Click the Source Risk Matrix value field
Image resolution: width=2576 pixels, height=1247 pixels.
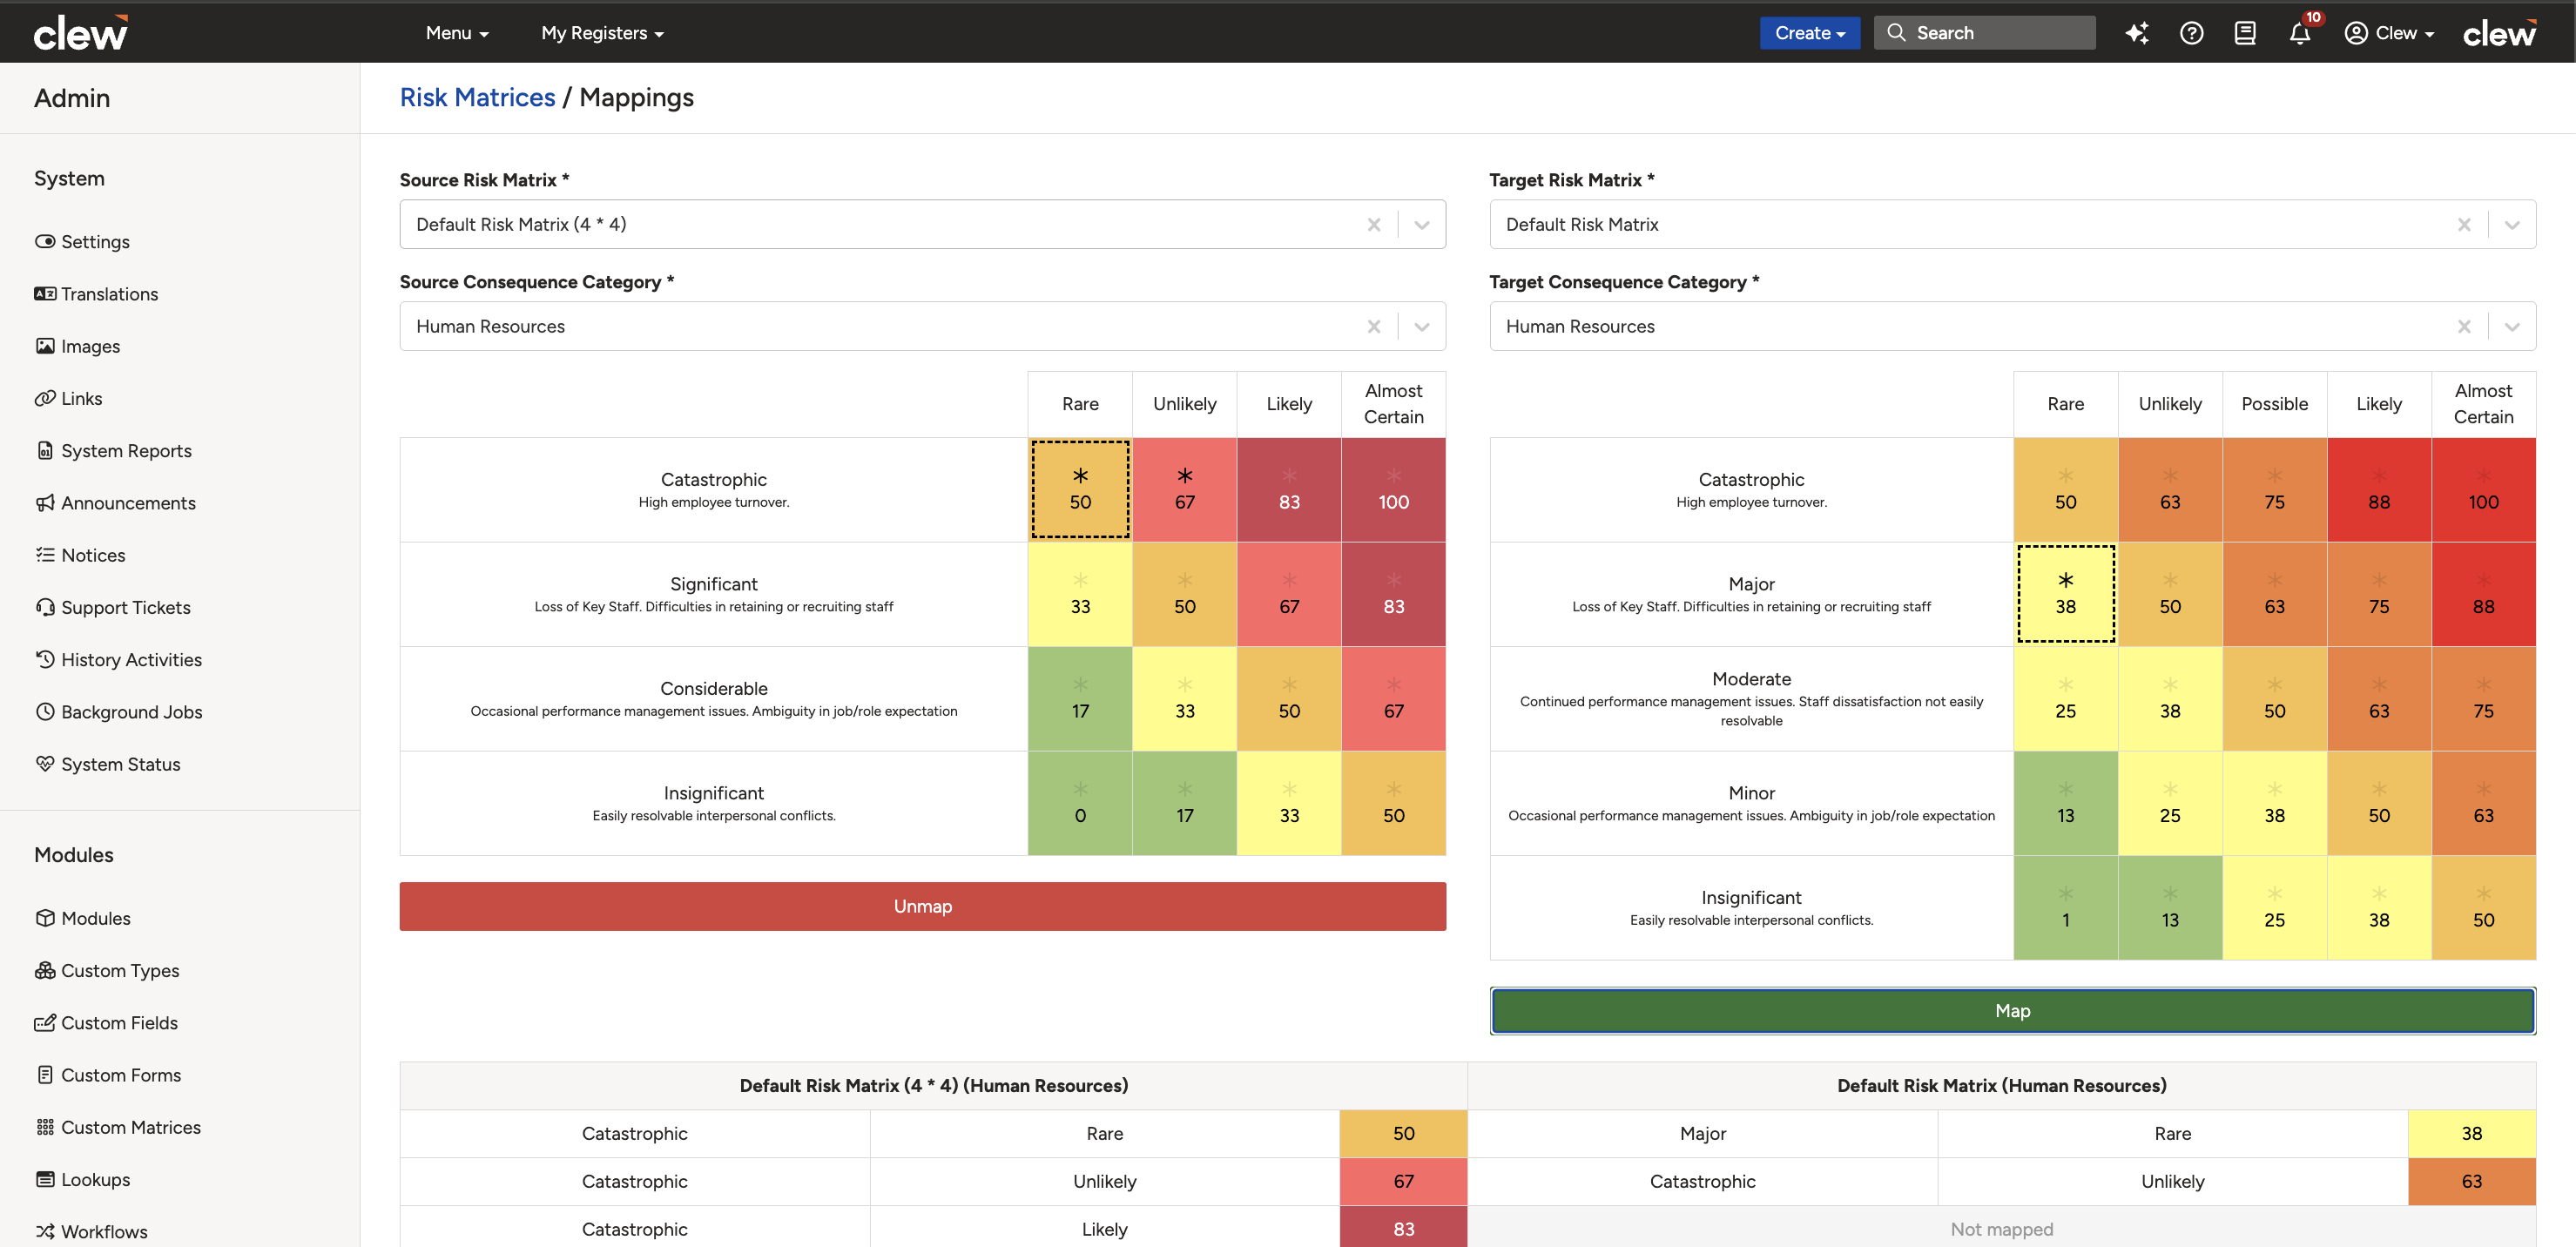pyautogui.click(x=922, y=225)
